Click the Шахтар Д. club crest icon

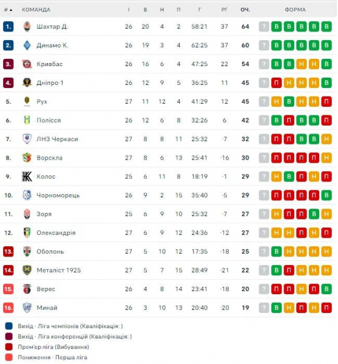click(27, 27)
